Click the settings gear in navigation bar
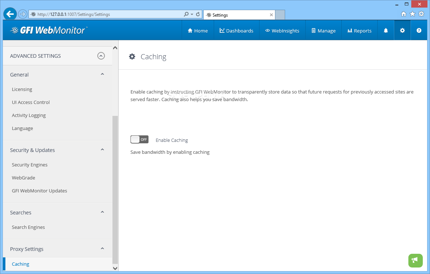430x274 pixels. click(x=402, y=30)
